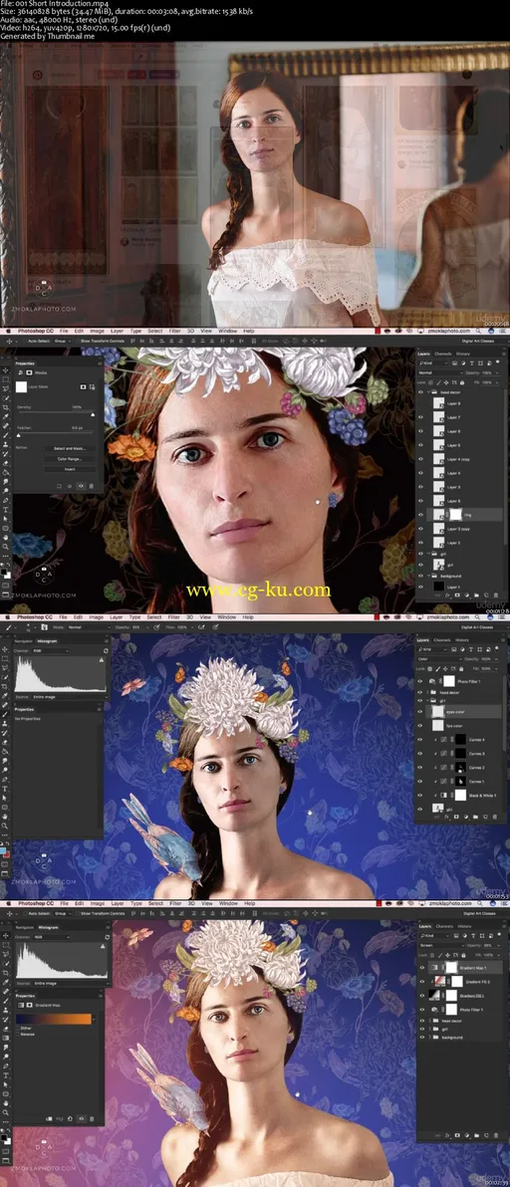
Task: Click fx layer style icon in blue-background frame Layers panel
Action: (x=446, y=817)
